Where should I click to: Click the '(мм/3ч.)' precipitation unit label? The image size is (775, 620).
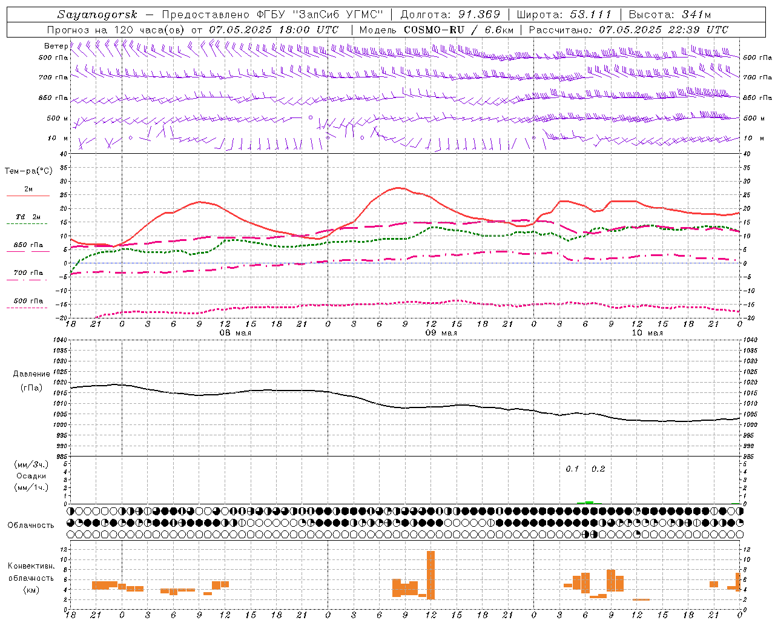click(x=31, y=464)
